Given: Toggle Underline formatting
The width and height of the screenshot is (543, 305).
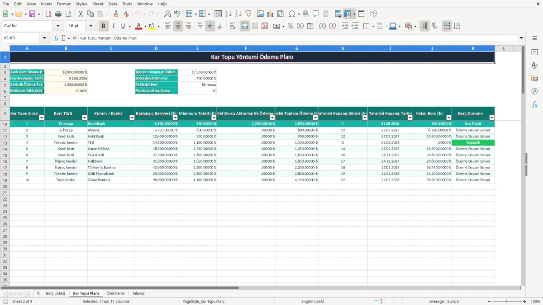Looking at the screenshot, I should click(123, 26).
